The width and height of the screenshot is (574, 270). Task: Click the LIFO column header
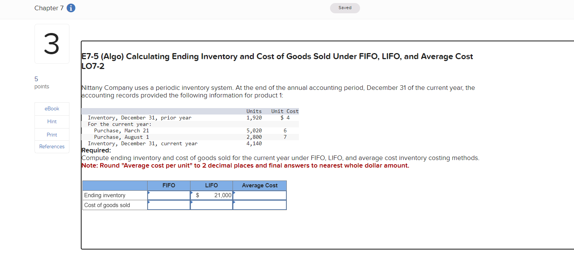[212, 185]
